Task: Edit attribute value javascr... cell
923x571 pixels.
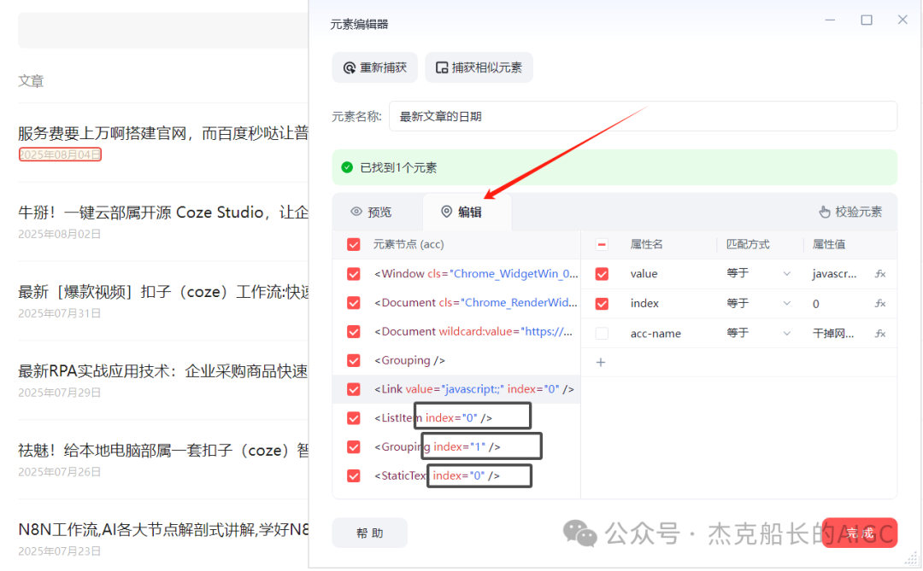Action: tap(834, 274)
